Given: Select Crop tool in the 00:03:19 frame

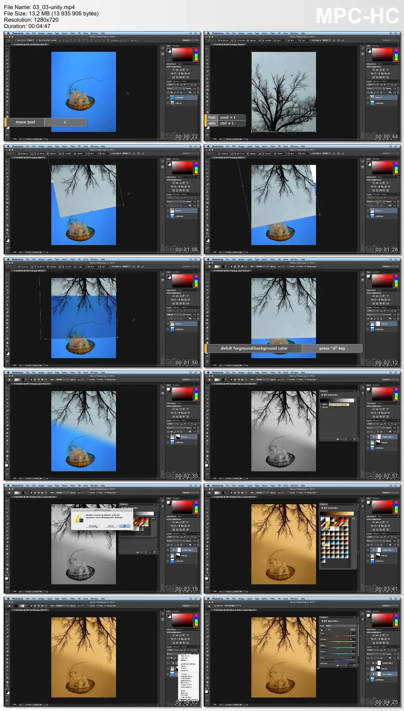Looking at the screenshot, I should (x=7, y=516).
